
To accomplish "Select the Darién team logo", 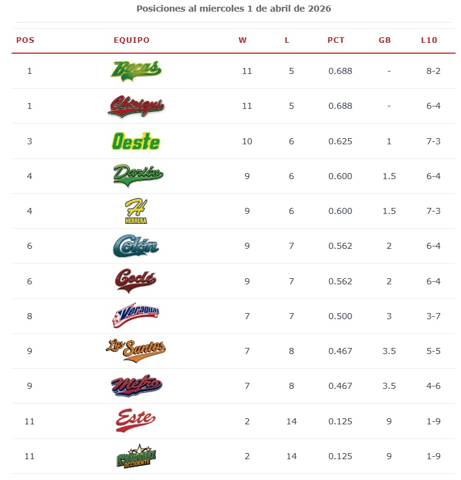I will 138,175.
